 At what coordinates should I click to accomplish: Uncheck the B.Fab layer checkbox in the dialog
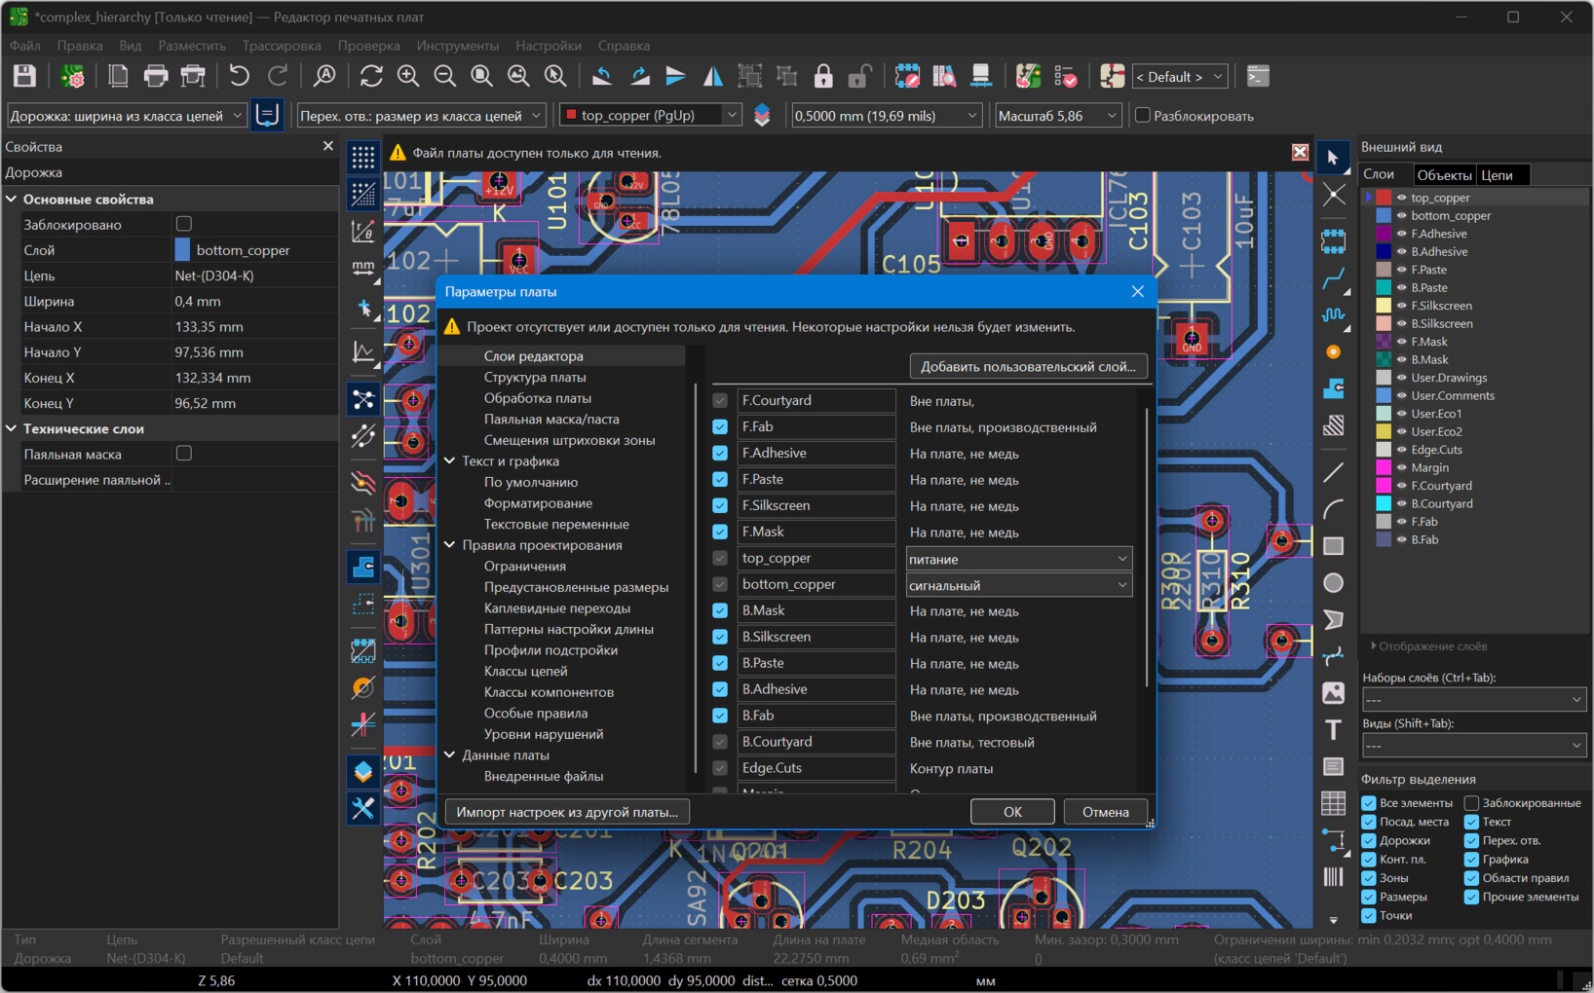[x=720, y=716]
